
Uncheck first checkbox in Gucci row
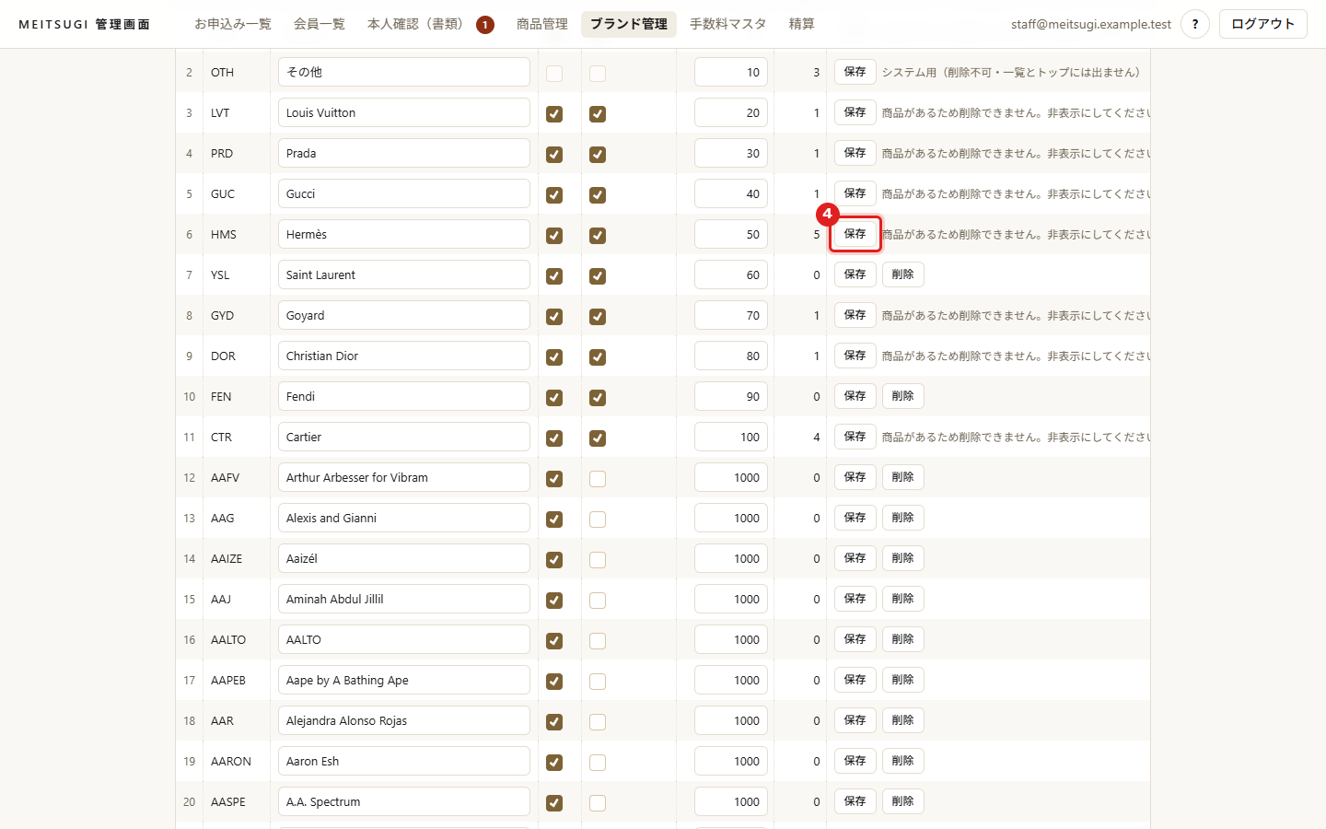[x=554, y=195]
